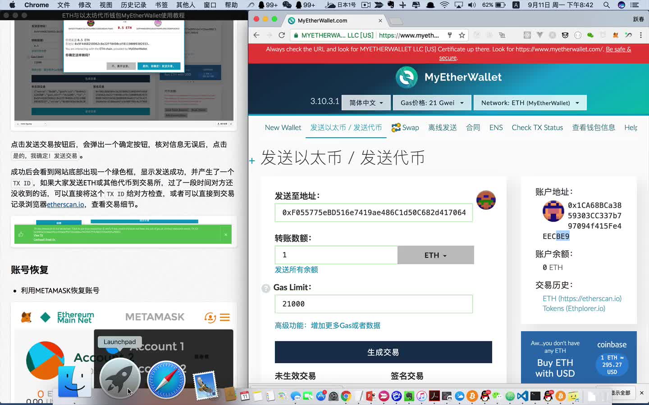
Task: Open the Network ETH dropdown
Action: click(530, 103)
